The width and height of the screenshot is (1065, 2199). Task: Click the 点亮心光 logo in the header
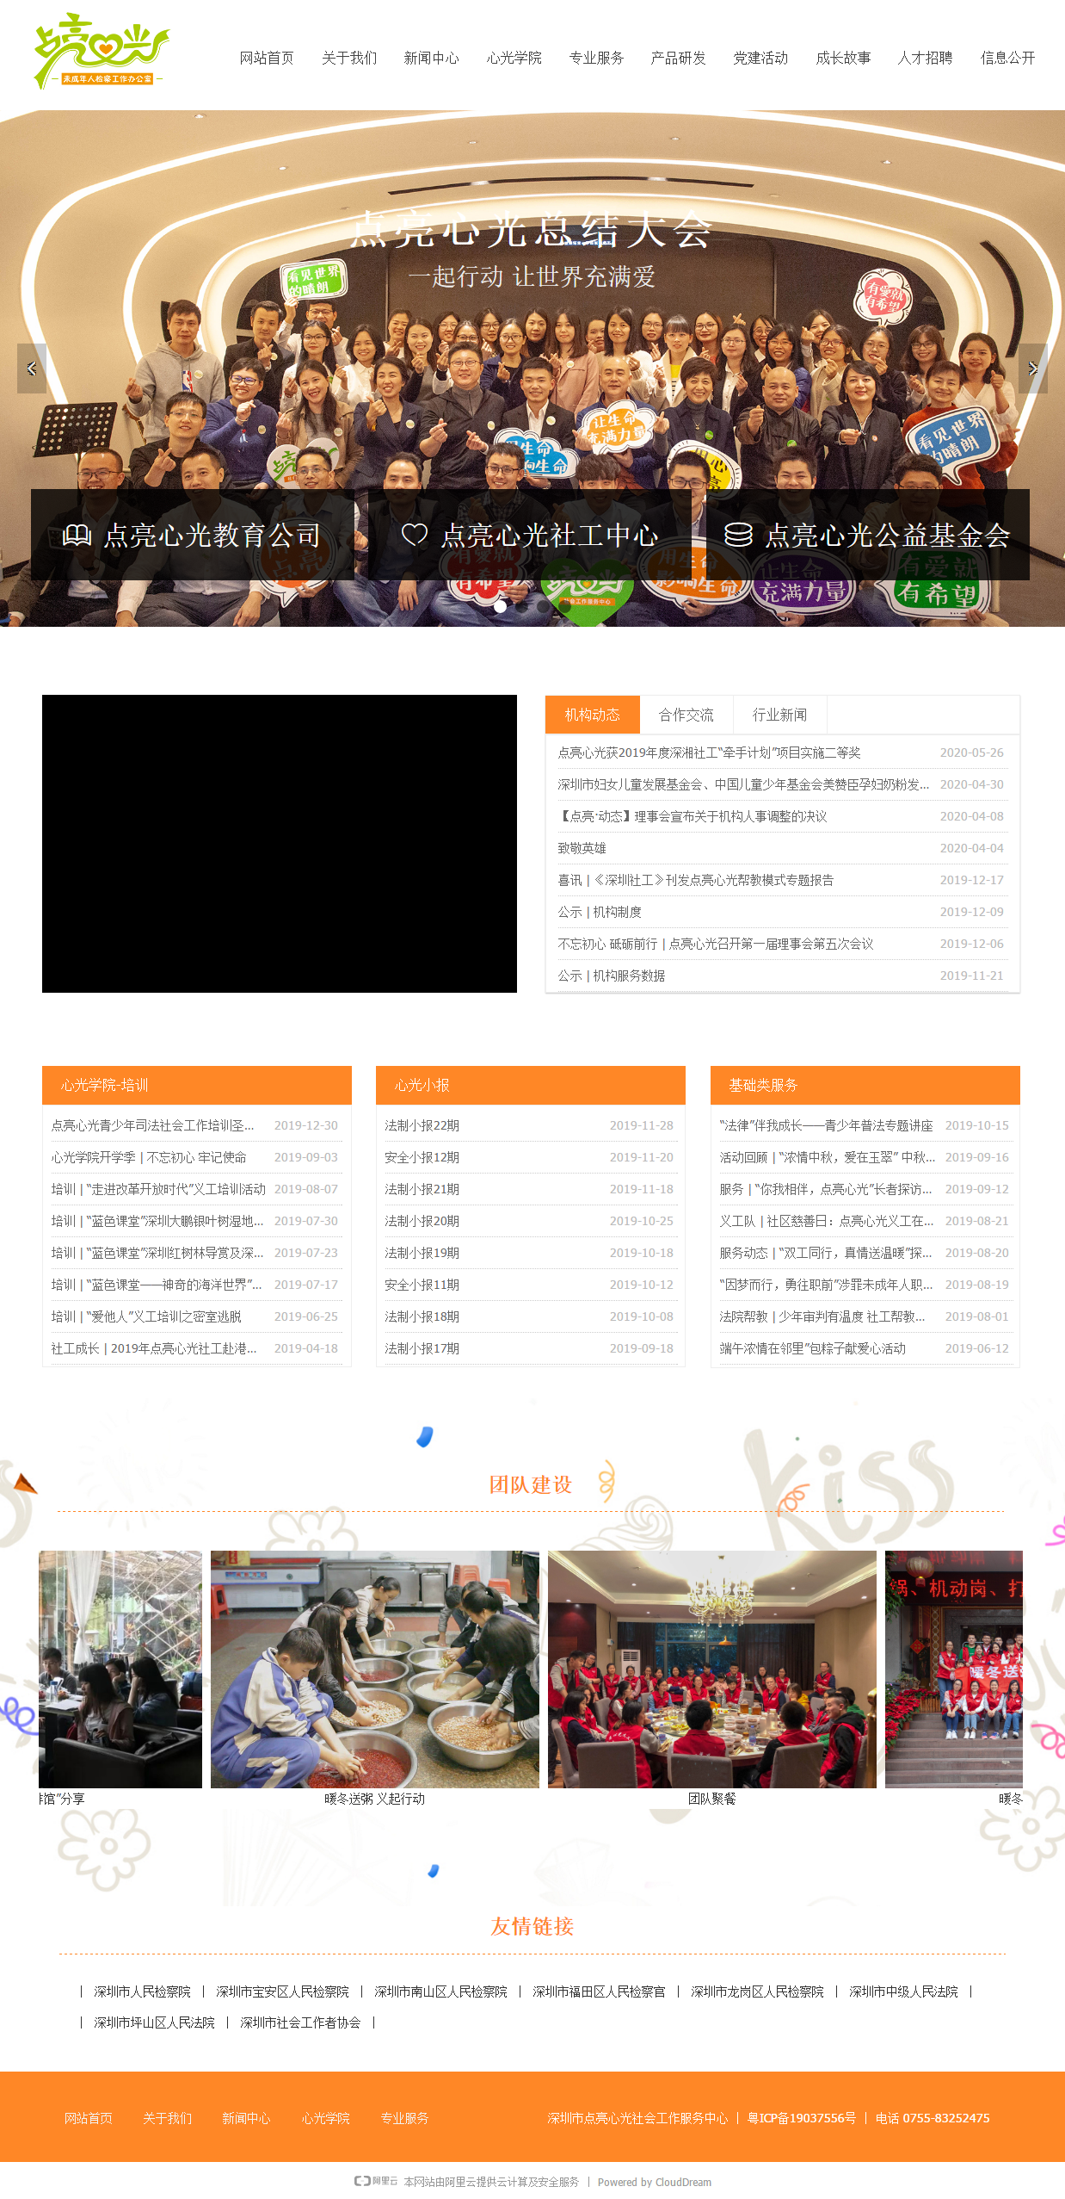click(102, 52)
